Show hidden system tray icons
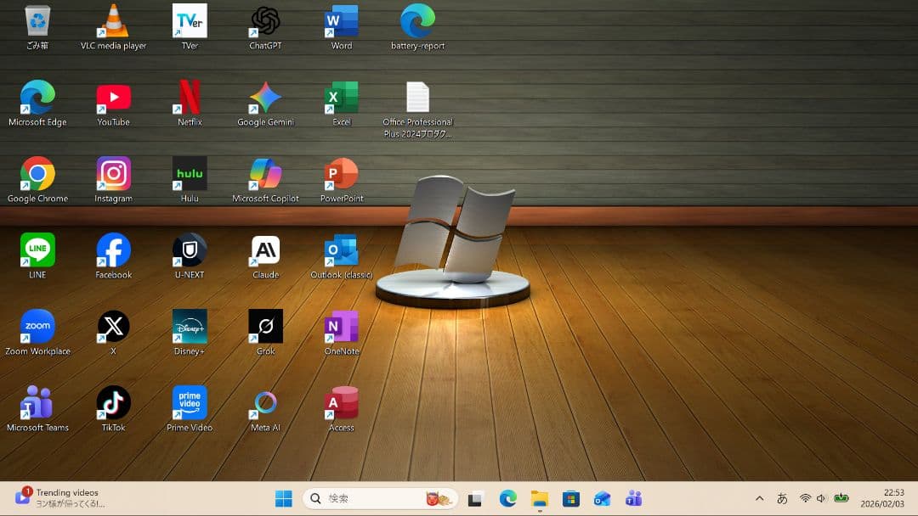The height and width of the screenshot is (516, 918). [x=759, y=498]
